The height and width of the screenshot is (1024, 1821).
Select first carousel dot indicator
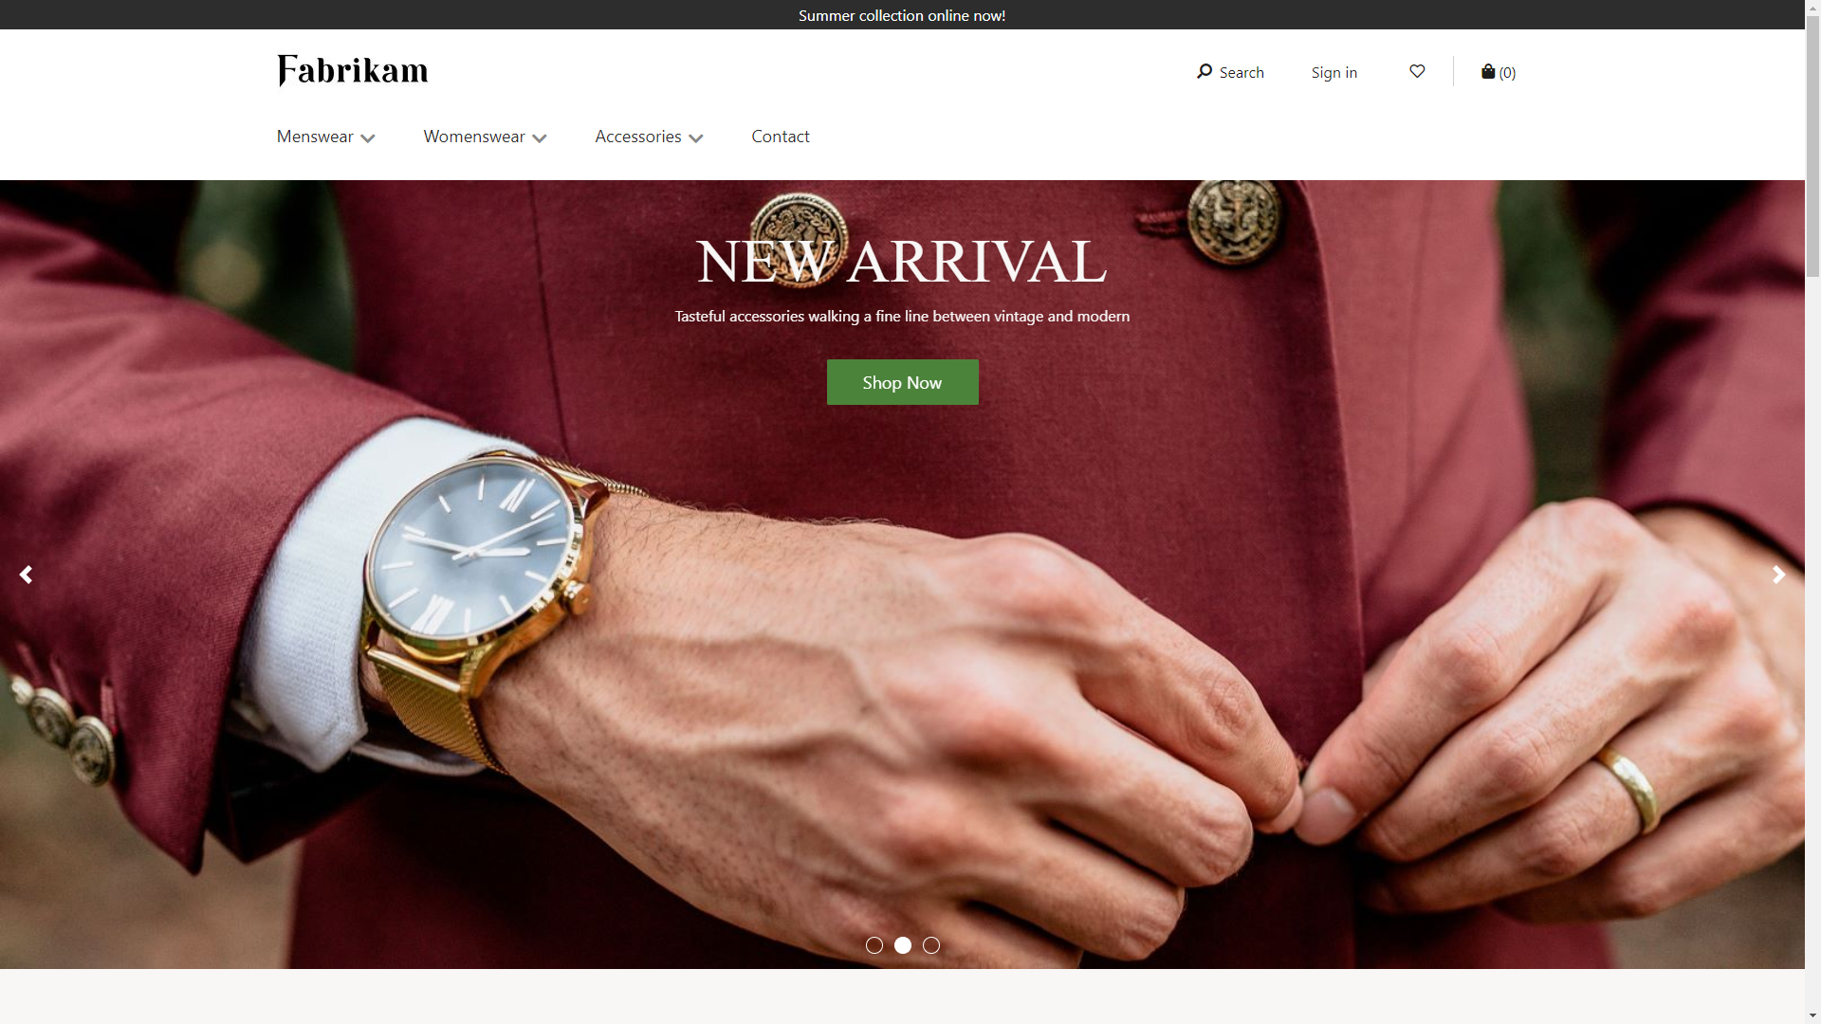(x=874, y=944)
